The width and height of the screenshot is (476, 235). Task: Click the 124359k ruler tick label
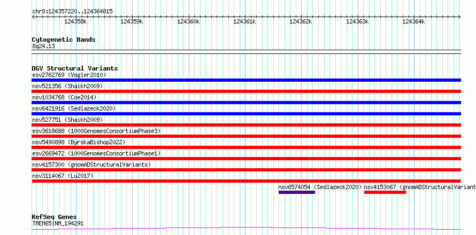[x=132, y=21]
